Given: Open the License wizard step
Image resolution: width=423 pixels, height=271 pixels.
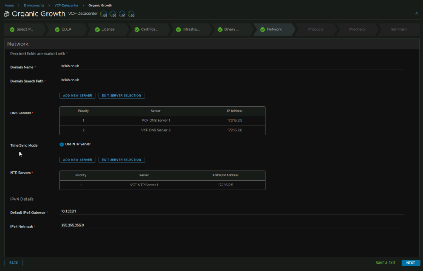Looking at the screenshot, I should click(x=108, y=29).
